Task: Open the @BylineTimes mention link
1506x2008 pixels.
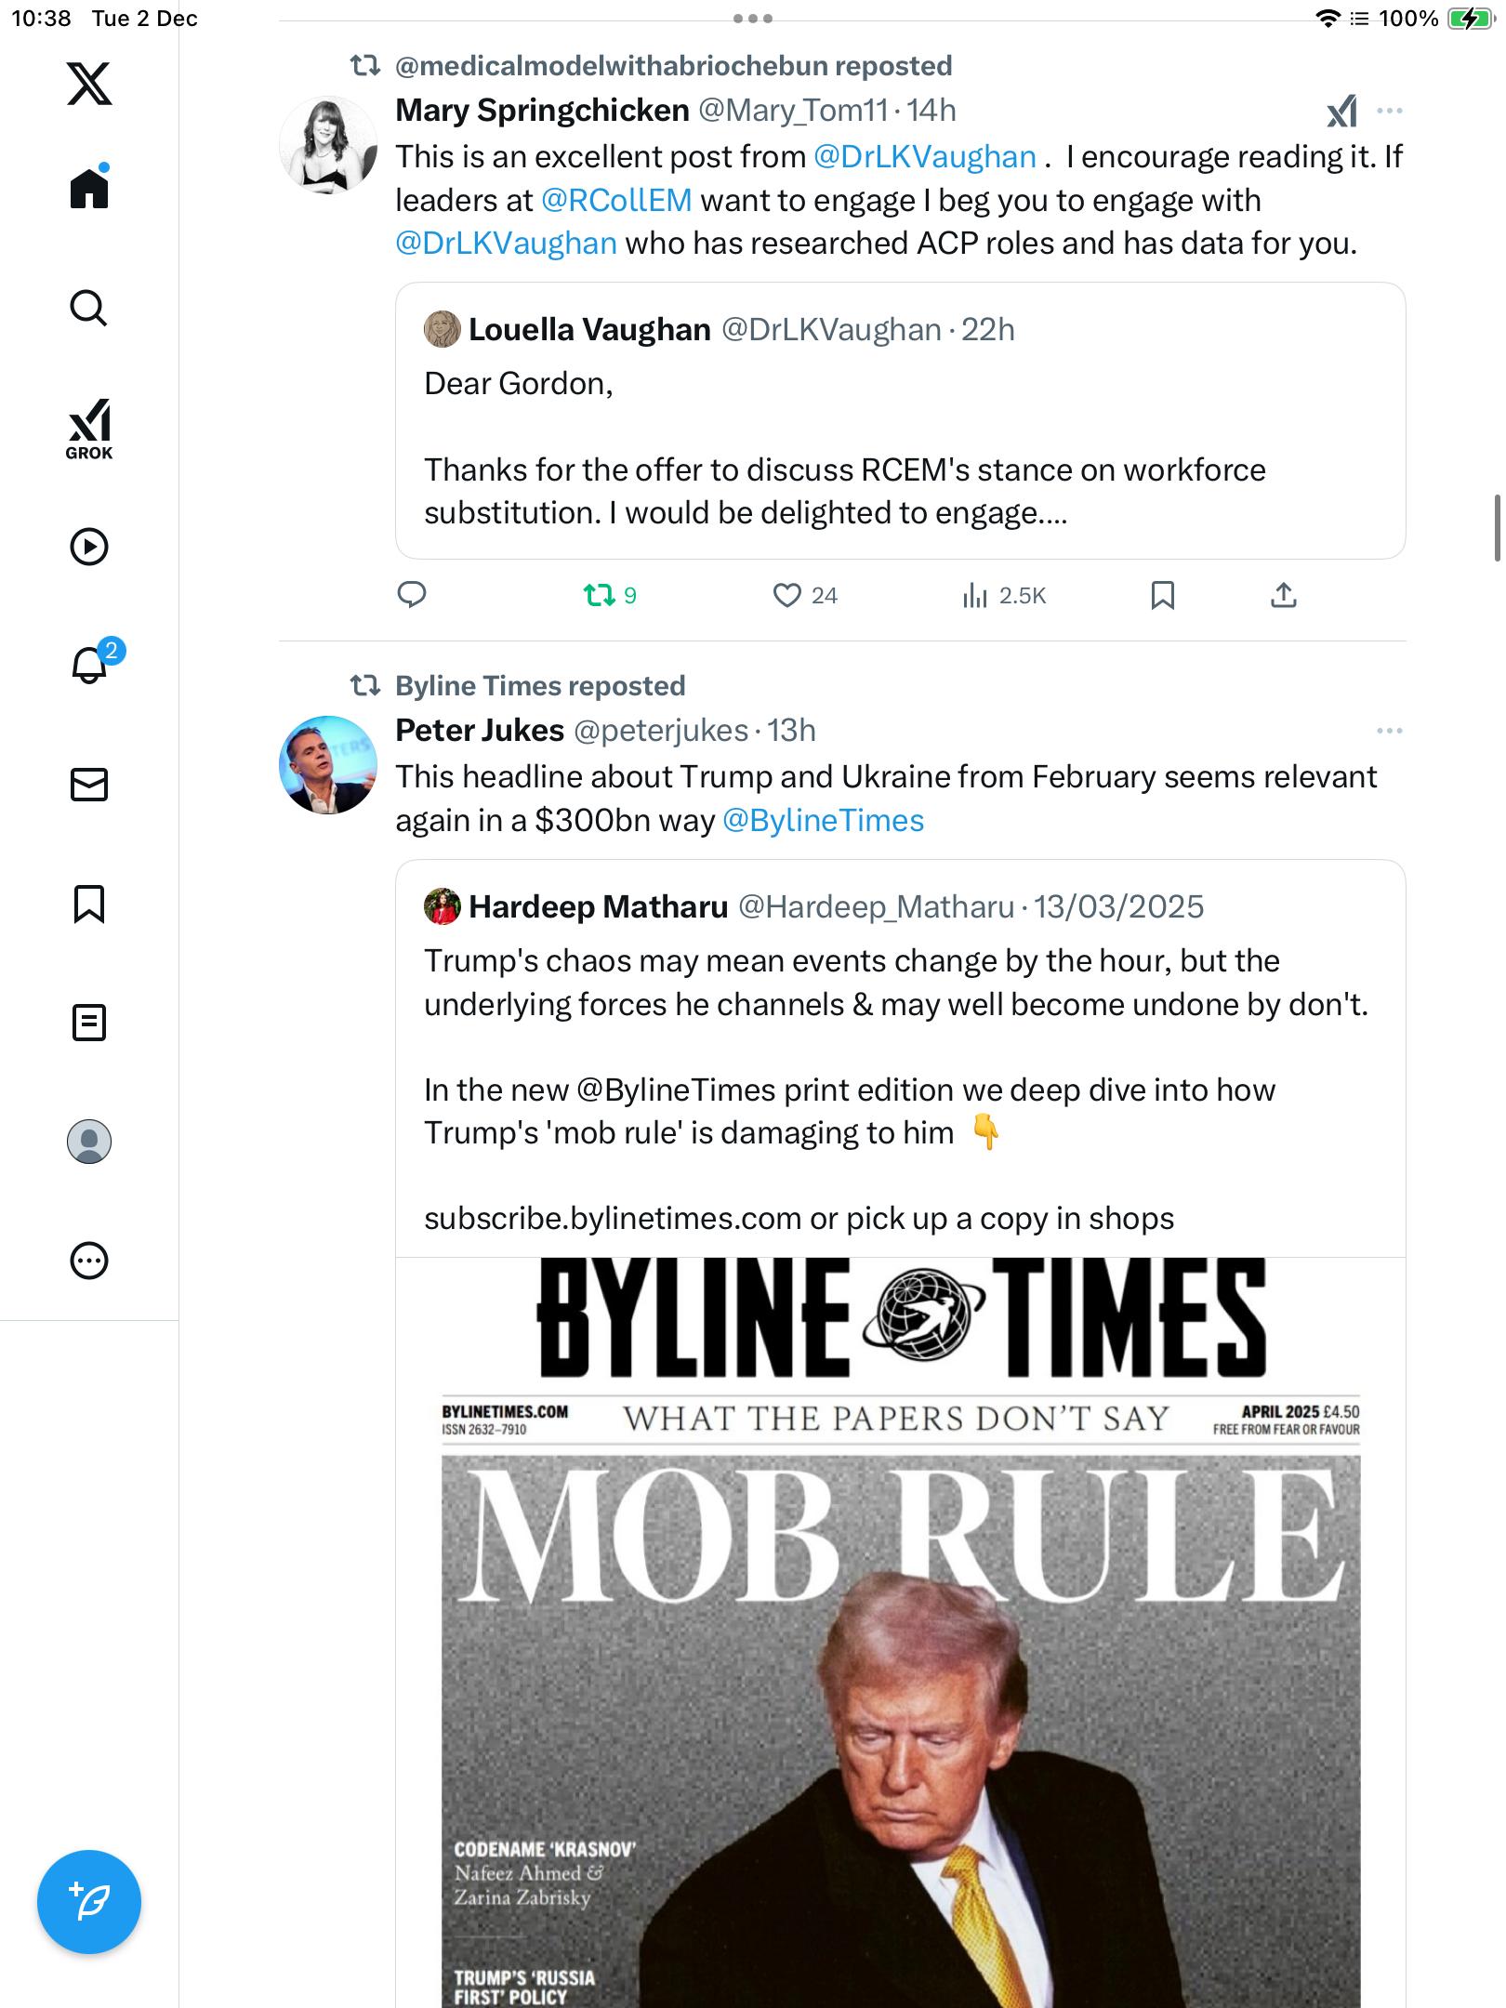Action: click(x=823, y=820)
